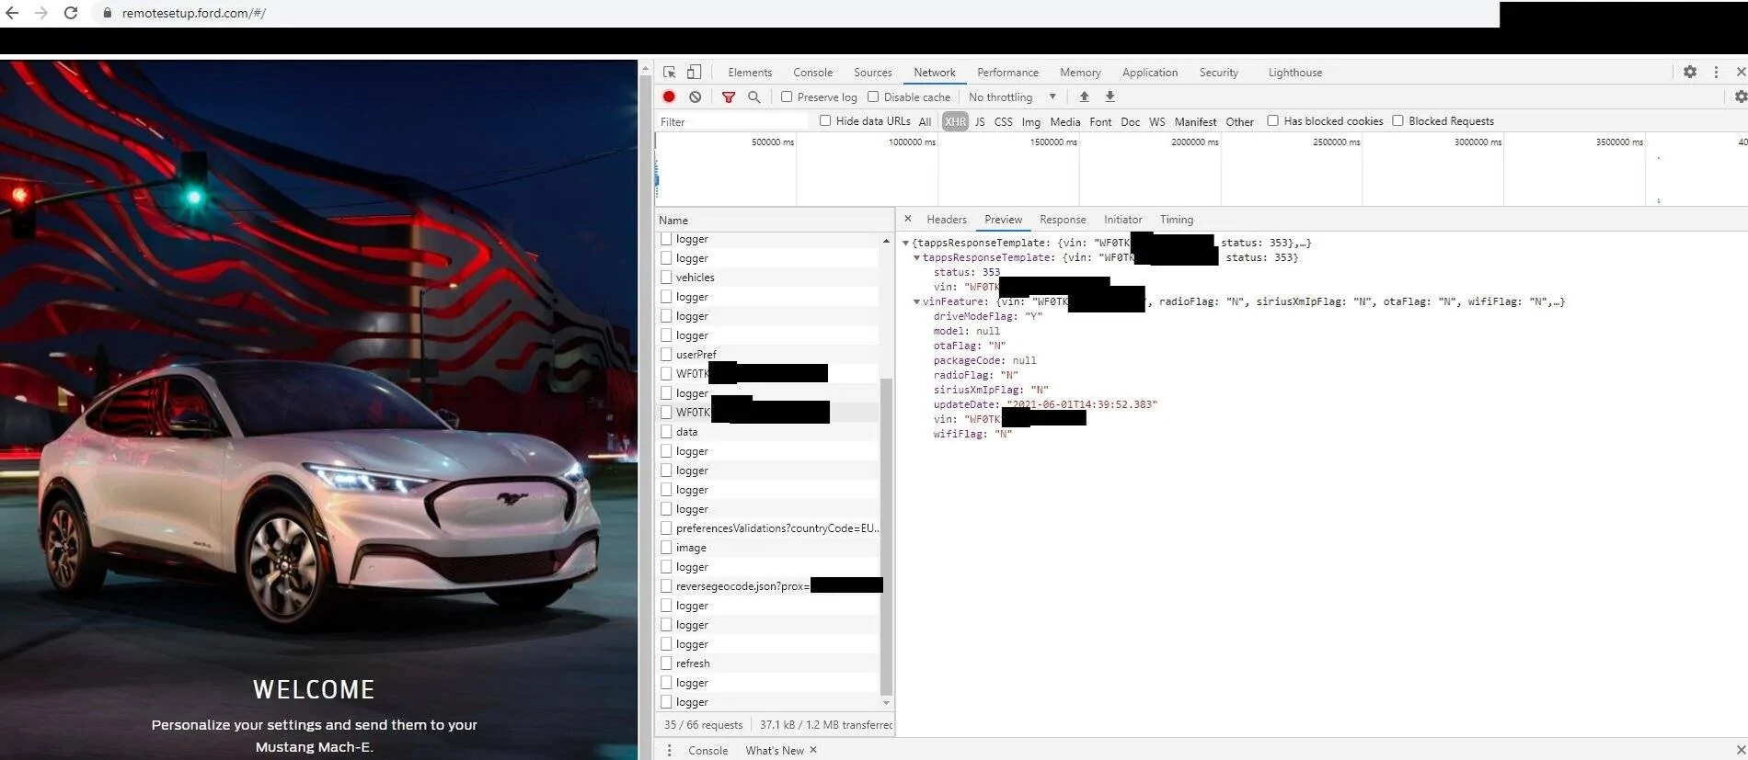Close the bottom drawer
The width and height of the screenshot is (1748, 760).
coord(1741,750)
